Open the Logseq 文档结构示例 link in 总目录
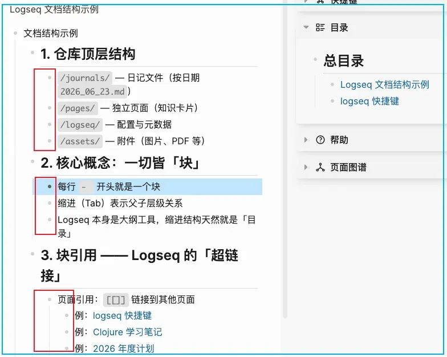The height and width of the screenshot is (357, 447). (x=385, y=84)
